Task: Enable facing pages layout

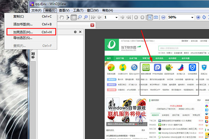Action: pos(156,17)
